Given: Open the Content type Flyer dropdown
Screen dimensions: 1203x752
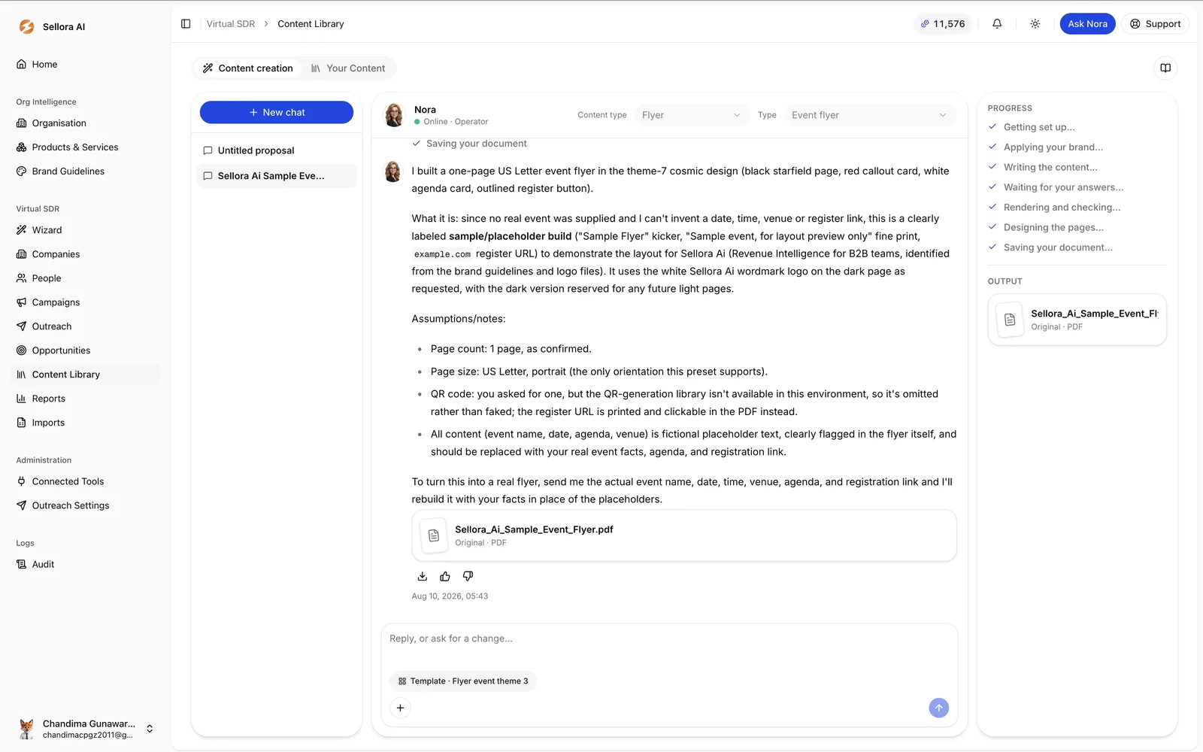Looking at the screenshot, I should tap(691, 115).
